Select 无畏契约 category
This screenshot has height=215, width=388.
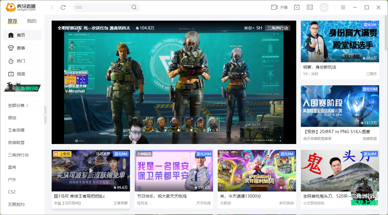click(x=16, y=204)
